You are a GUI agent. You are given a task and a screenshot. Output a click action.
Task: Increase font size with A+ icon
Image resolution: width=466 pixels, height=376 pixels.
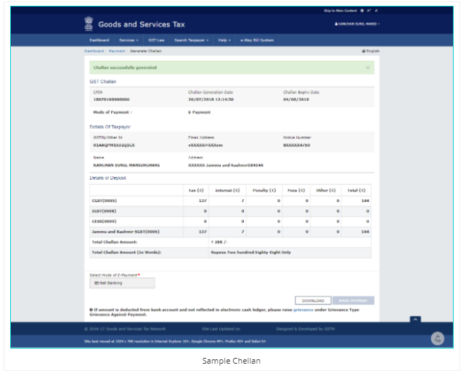tap(369, 11)
